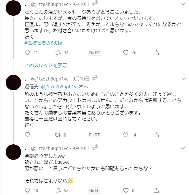
Task: Reply to the second tweet with 1 reply
Action: tap(27, 135)
